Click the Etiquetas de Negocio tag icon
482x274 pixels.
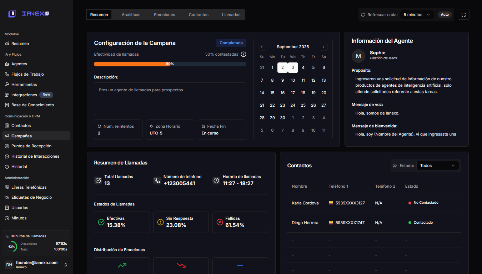click(7, 197)
